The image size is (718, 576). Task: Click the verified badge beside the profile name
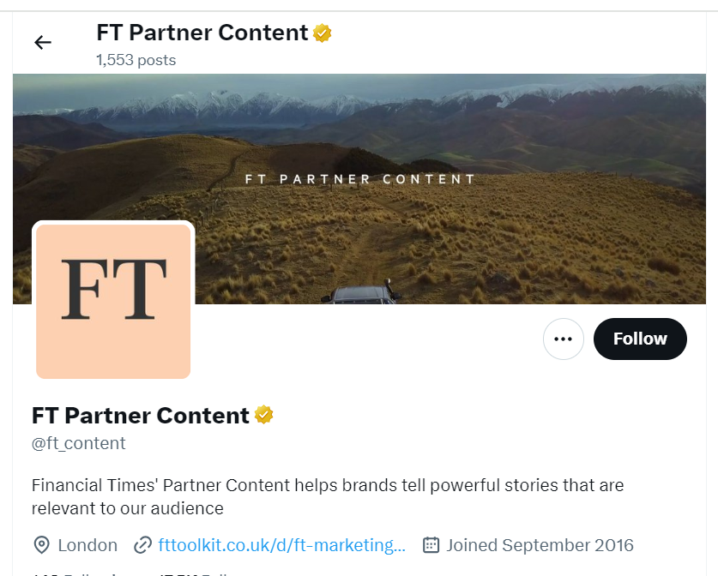point(264,416)
